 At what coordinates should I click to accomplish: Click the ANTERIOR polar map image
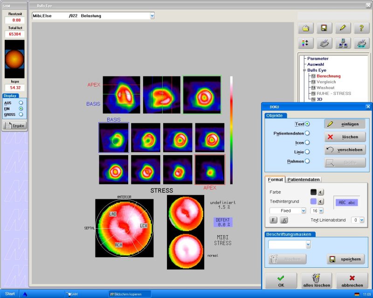[x=124, y=228]
